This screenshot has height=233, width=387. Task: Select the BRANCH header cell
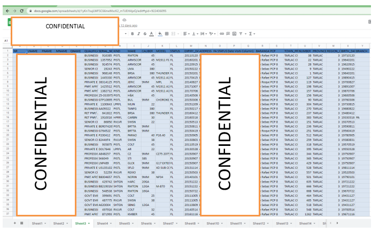pos(362,51)
